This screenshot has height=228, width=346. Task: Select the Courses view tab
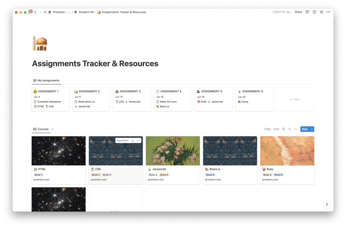click(41, 129)
